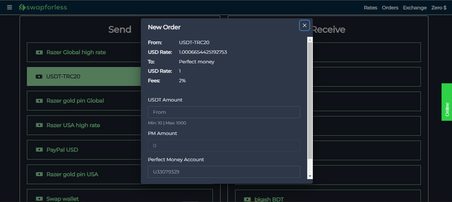Click the Perfect Money Account field
This screenshot has width=452, height=202.
tap(224, 172)
